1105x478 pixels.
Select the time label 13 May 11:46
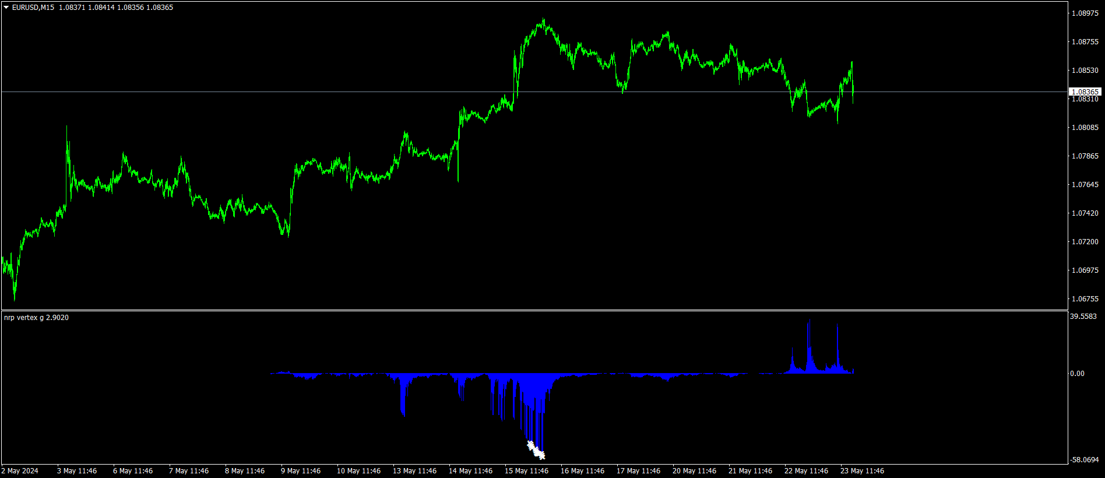point(414,471)
